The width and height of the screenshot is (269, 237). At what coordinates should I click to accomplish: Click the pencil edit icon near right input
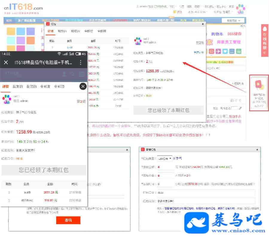[240, 108]
